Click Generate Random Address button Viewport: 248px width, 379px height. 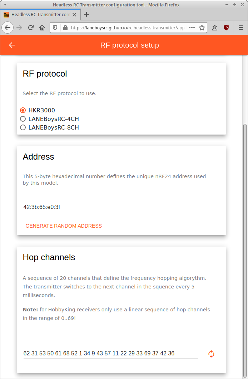click(64, 226)
